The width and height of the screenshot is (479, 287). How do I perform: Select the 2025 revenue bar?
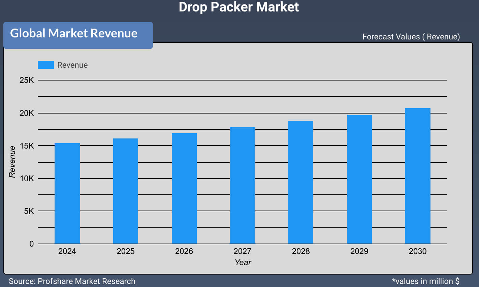pos(126,191)
